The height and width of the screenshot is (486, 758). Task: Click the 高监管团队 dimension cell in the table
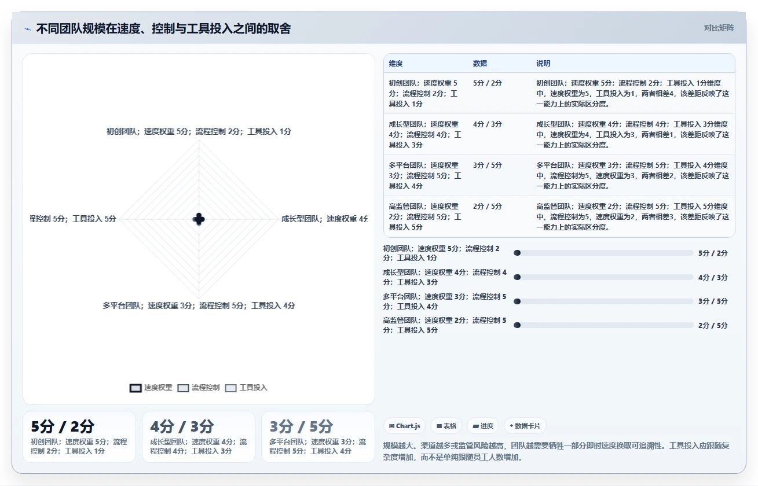[426, 216]
